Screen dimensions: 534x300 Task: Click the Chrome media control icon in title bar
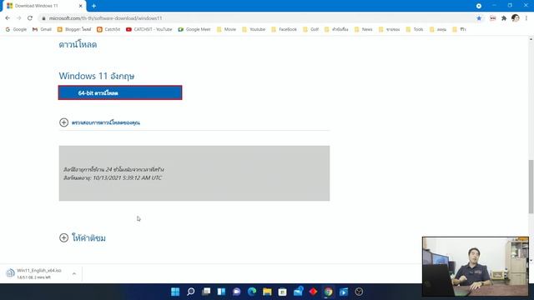tap(478, 6)
